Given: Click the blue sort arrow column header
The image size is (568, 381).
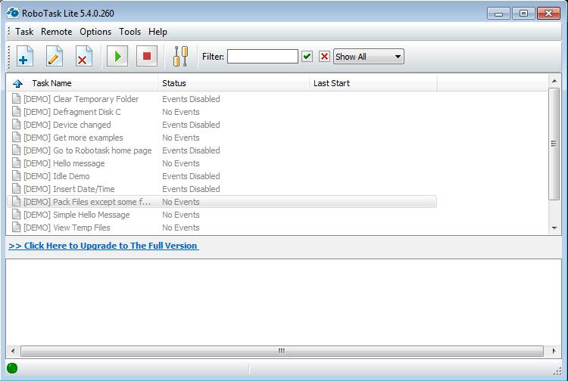Looking at the screenshot, I should coord(17,83).
